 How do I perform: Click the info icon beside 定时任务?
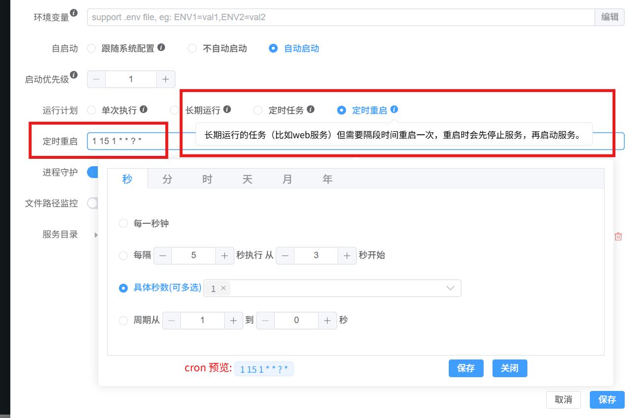[311, 109]
